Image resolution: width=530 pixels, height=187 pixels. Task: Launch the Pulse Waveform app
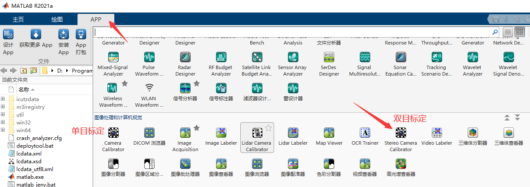pos(149,63)
